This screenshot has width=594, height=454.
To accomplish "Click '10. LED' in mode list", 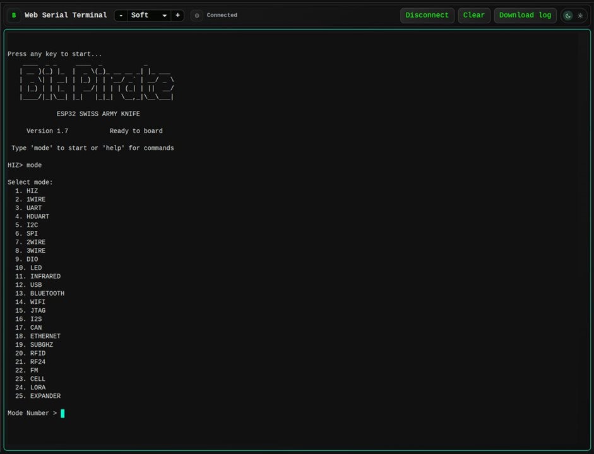I will [28, 268].
